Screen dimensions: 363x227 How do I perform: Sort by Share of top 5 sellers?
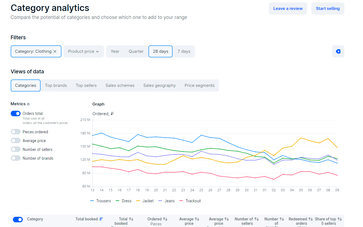[339, 219]
